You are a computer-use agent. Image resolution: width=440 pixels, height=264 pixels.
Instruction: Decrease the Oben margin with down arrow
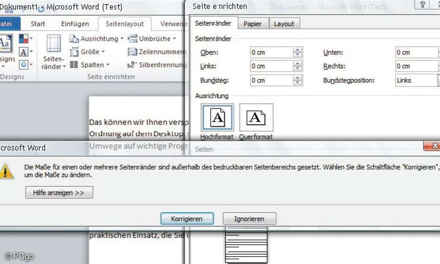pyautogui.click(x=298, y=55)
